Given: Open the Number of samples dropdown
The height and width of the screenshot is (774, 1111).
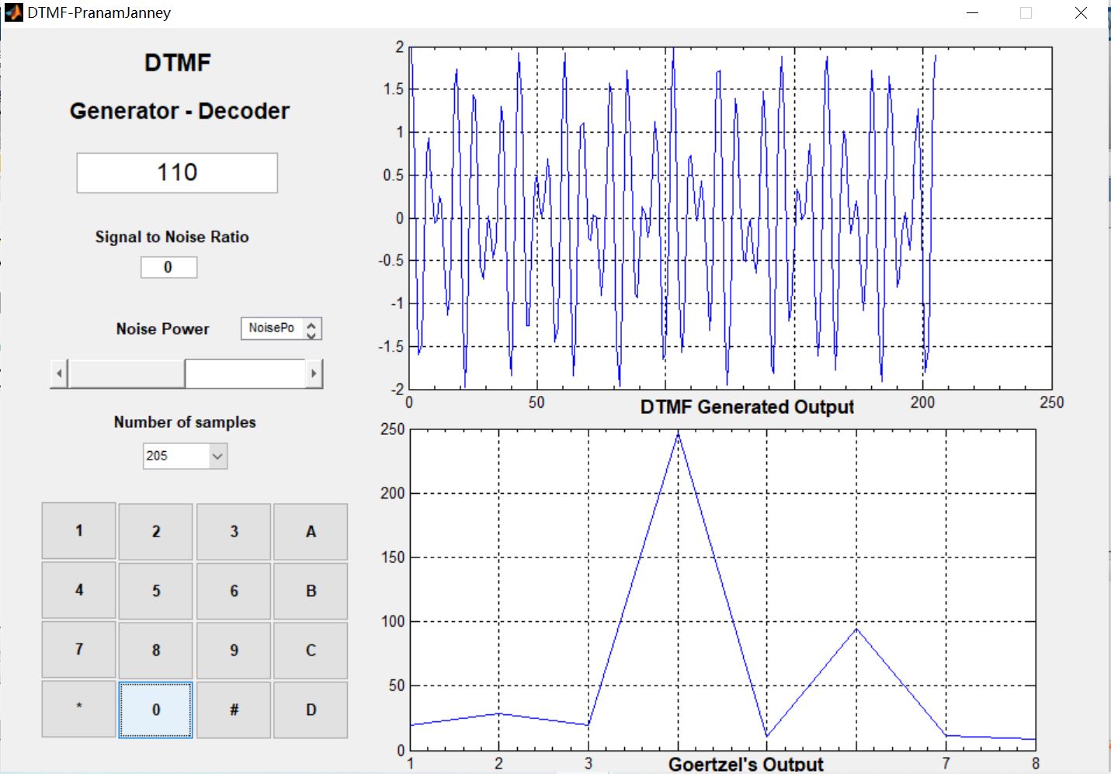Looking at the screenshot, I should [185, 456].
